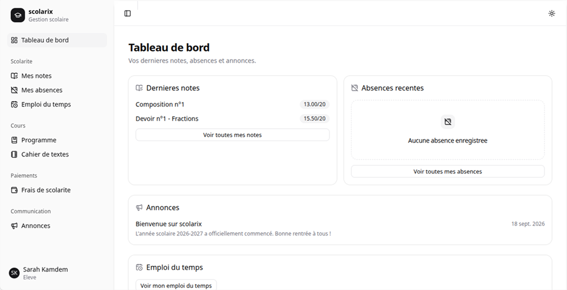Click the 18 sept. 2026 date
This screenshot has height=290, width=567.
point(528,224)
